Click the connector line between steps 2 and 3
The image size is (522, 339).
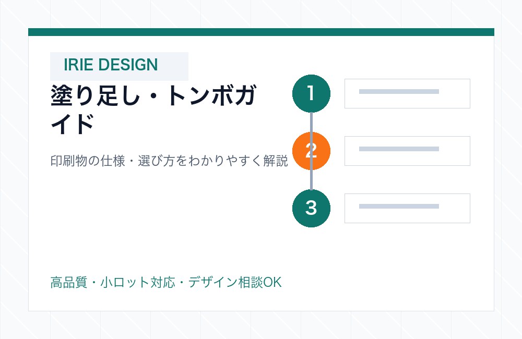pos(311,179)
